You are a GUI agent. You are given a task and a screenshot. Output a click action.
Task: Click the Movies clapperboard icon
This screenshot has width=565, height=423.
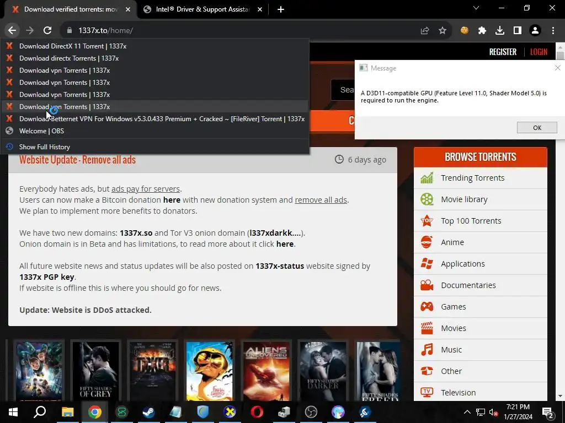coord(427,328)
